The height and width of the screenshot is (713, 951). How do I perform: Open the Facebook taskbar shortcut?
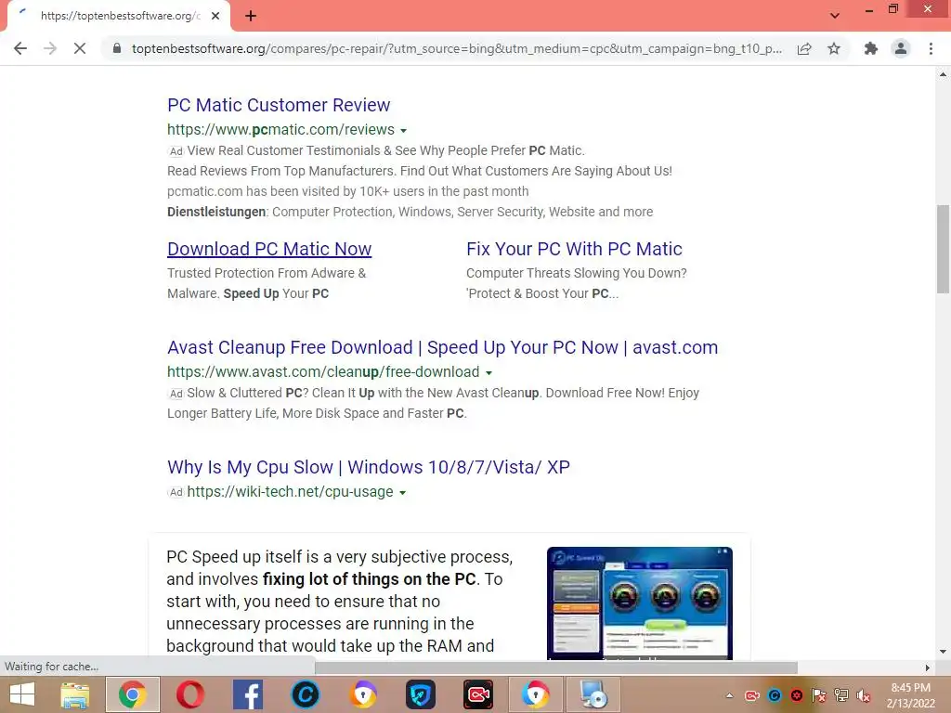pyautogui.click(x=248, y=694)
